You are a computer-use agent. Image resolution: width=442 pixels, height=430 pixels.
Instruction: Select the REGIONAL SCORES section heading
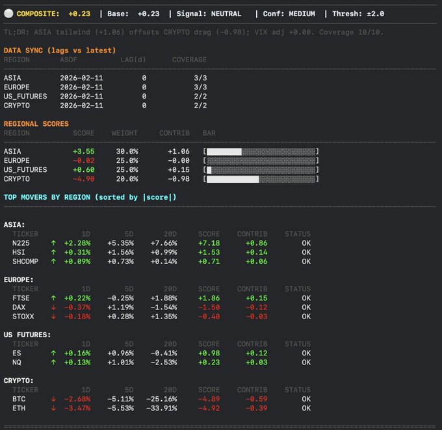pyautogui.click(x=36, y=123)
